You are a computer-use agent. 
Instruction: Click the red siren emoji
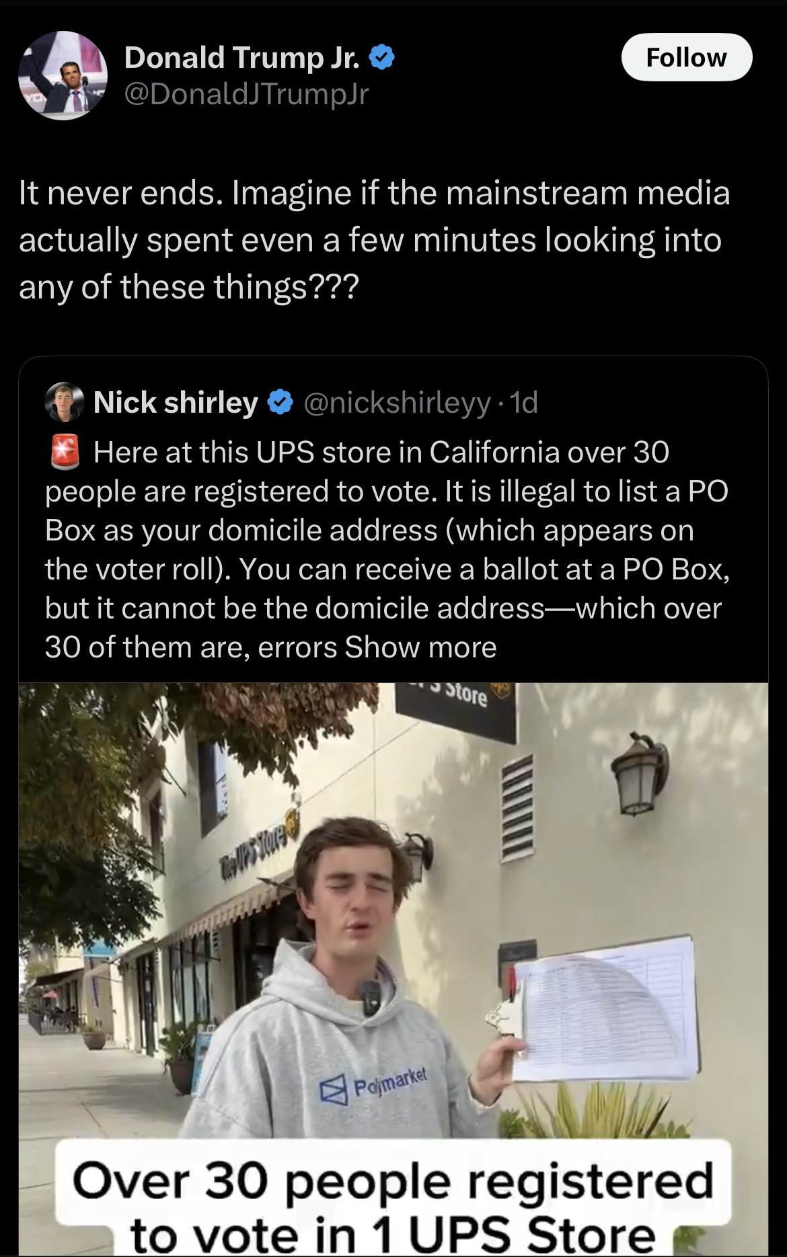(x=65, y=452)
